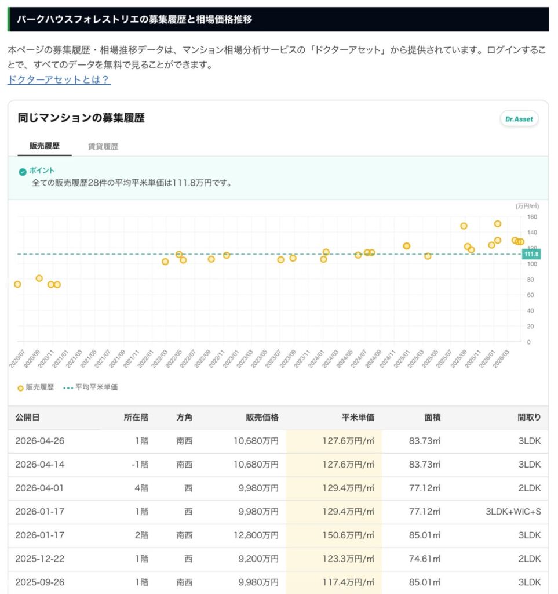
Task: Click the 2026/03 x-axis label
Action: point(501,358)
